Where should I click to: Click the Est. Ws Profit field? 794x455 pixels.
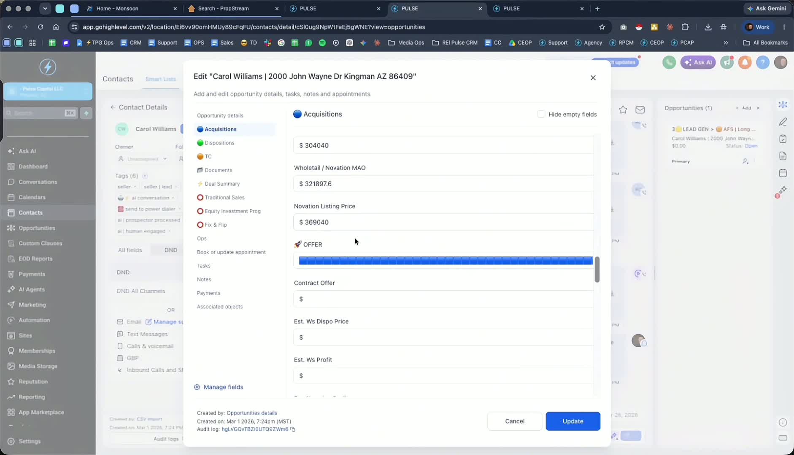[443, 375]
